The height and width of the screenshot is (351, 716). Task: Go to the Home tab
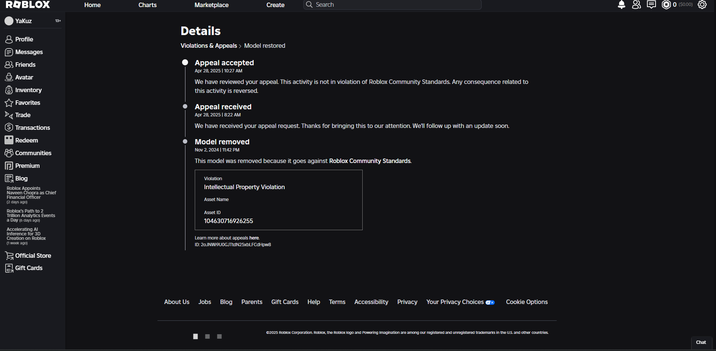(93, 5)
